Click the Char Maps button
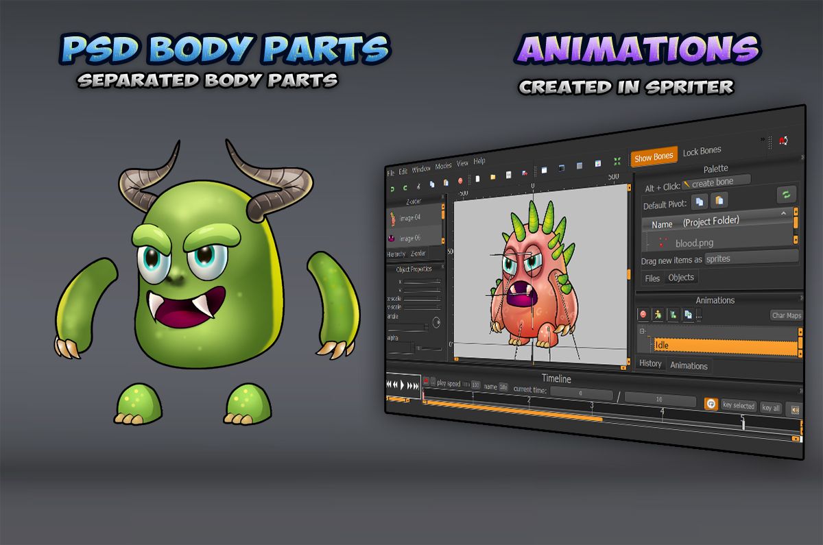 [786, 316]
